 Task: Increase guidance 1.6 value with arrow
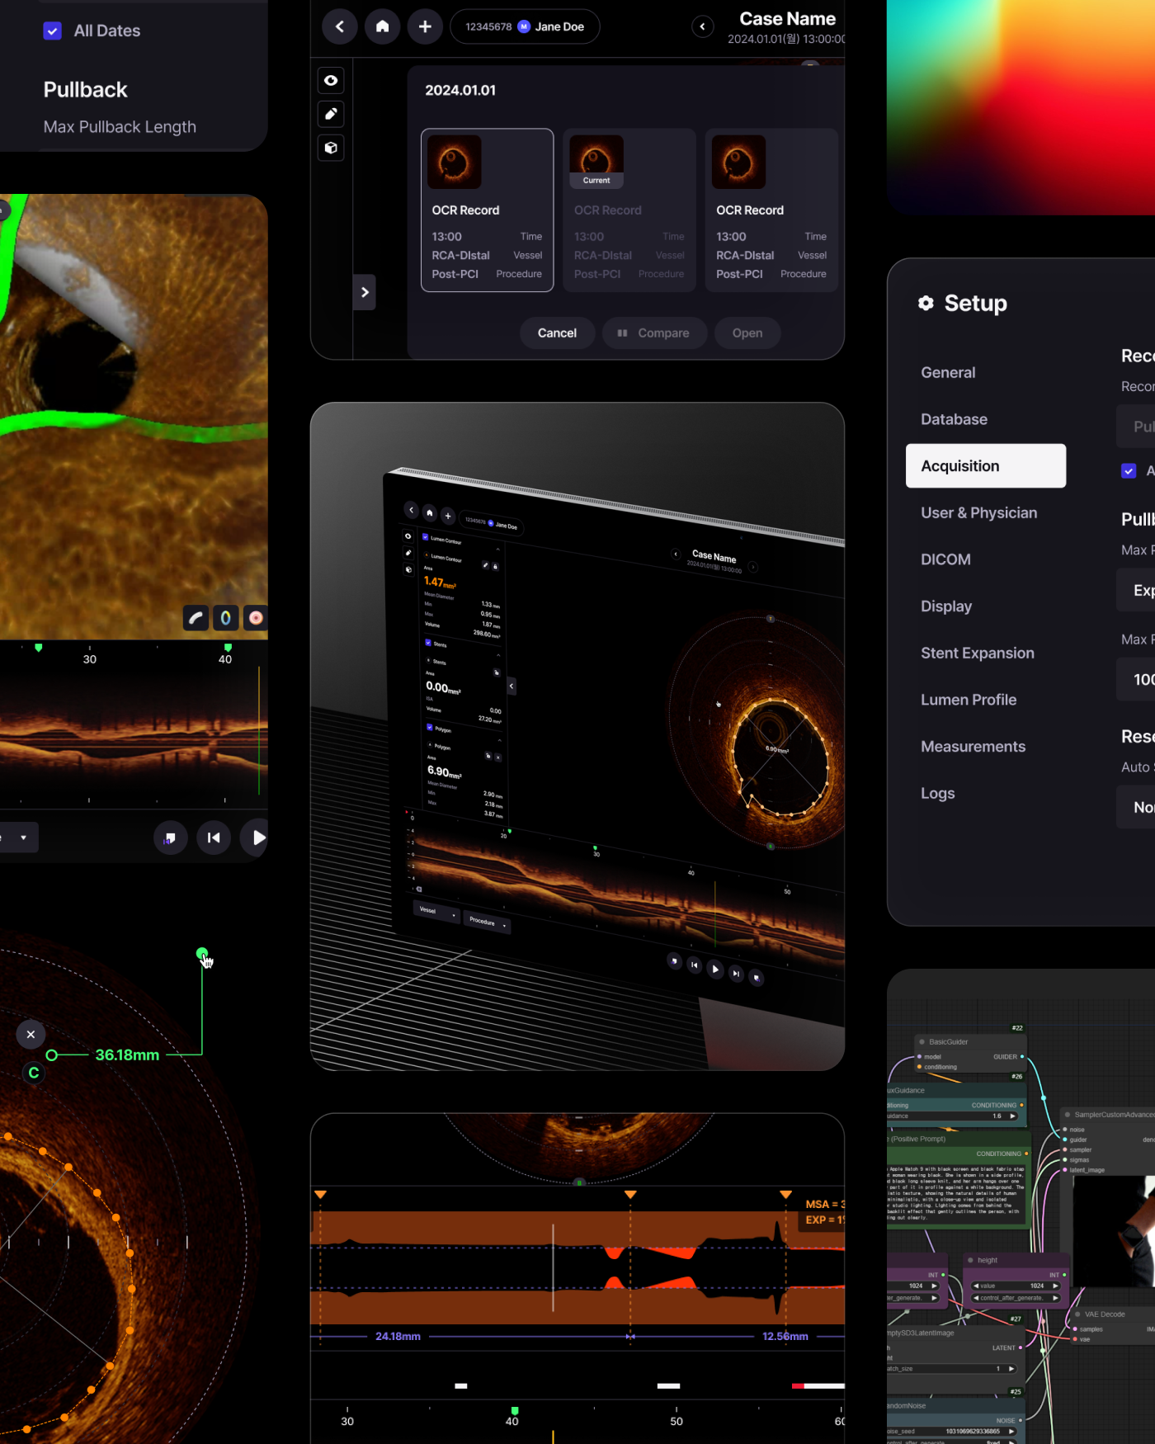(x=1012, y=1116)
